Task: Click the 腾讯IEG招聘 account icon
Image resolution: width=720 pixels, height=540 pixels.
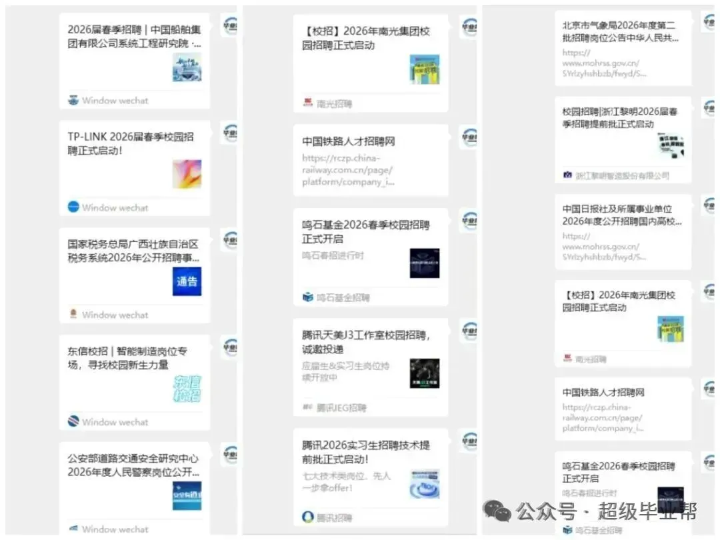Action: 307,407
